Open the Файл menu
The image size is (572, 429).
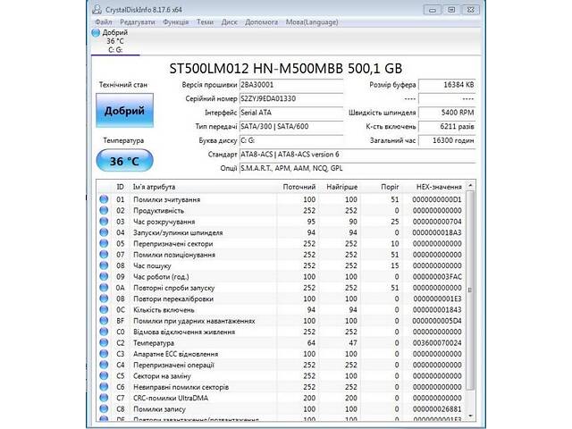(x=104, y=21)
